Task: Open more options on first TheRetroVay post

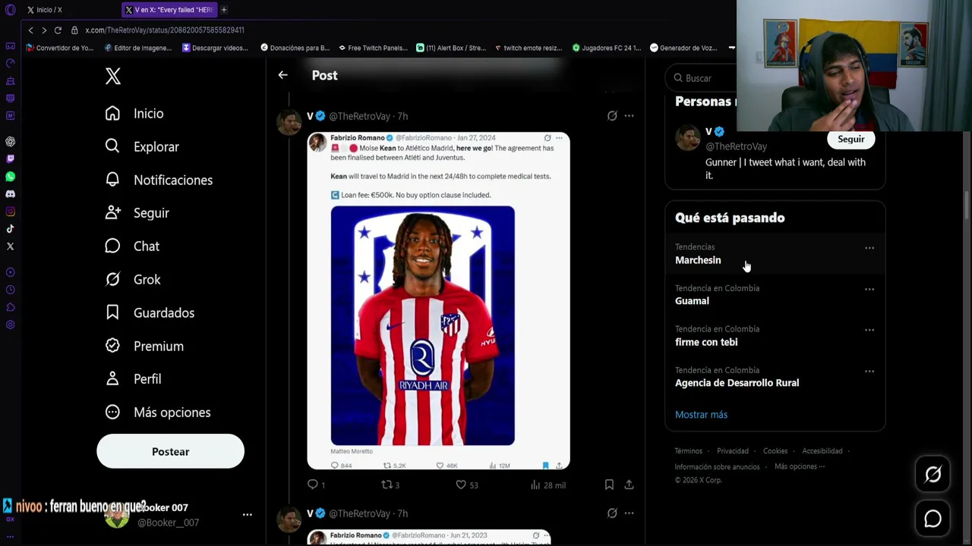Action: pos(629,116)
